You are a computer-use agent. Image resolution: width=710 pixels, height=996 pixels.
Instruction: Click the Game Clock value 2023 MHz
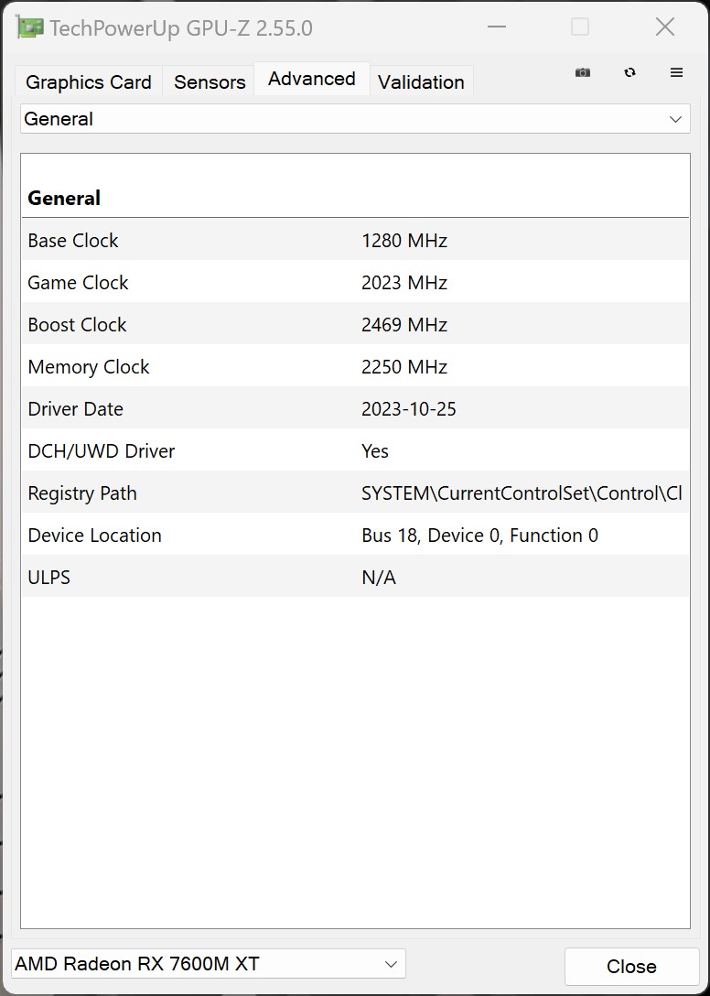point(404,283)
